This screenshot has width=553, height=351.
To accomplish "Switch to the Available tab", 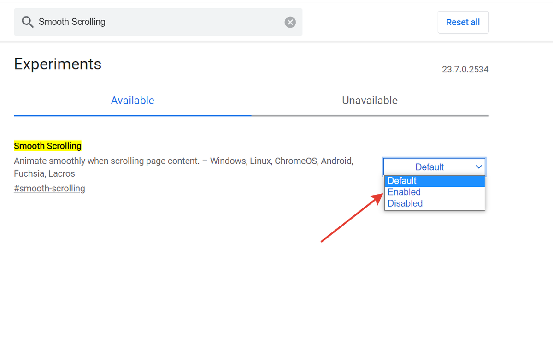I will [x=133, y=101].
